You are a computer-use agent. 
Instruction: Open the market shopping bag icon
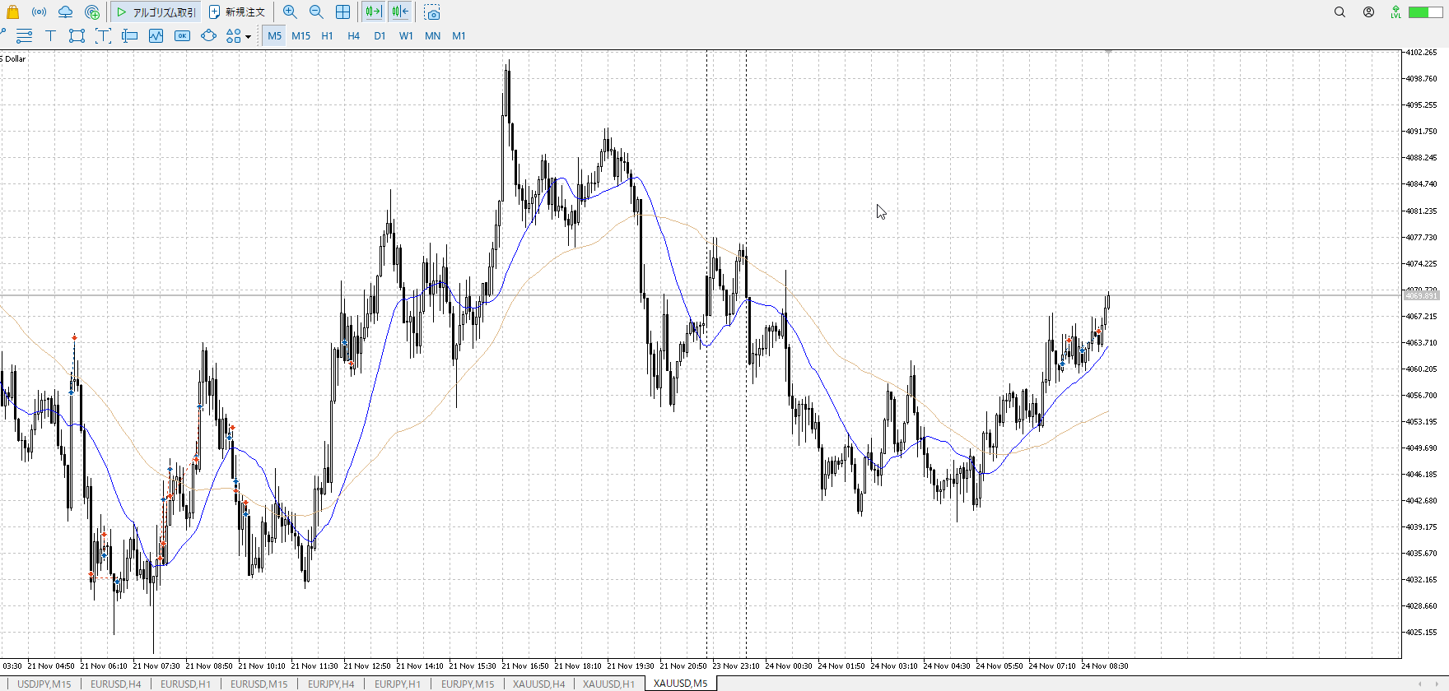(x=12, y=12)
